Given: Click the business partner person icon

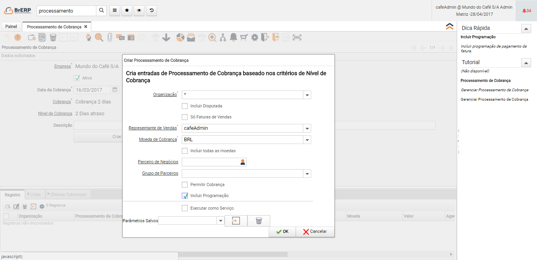Looking at the screenshot, I should pos(243,162).
